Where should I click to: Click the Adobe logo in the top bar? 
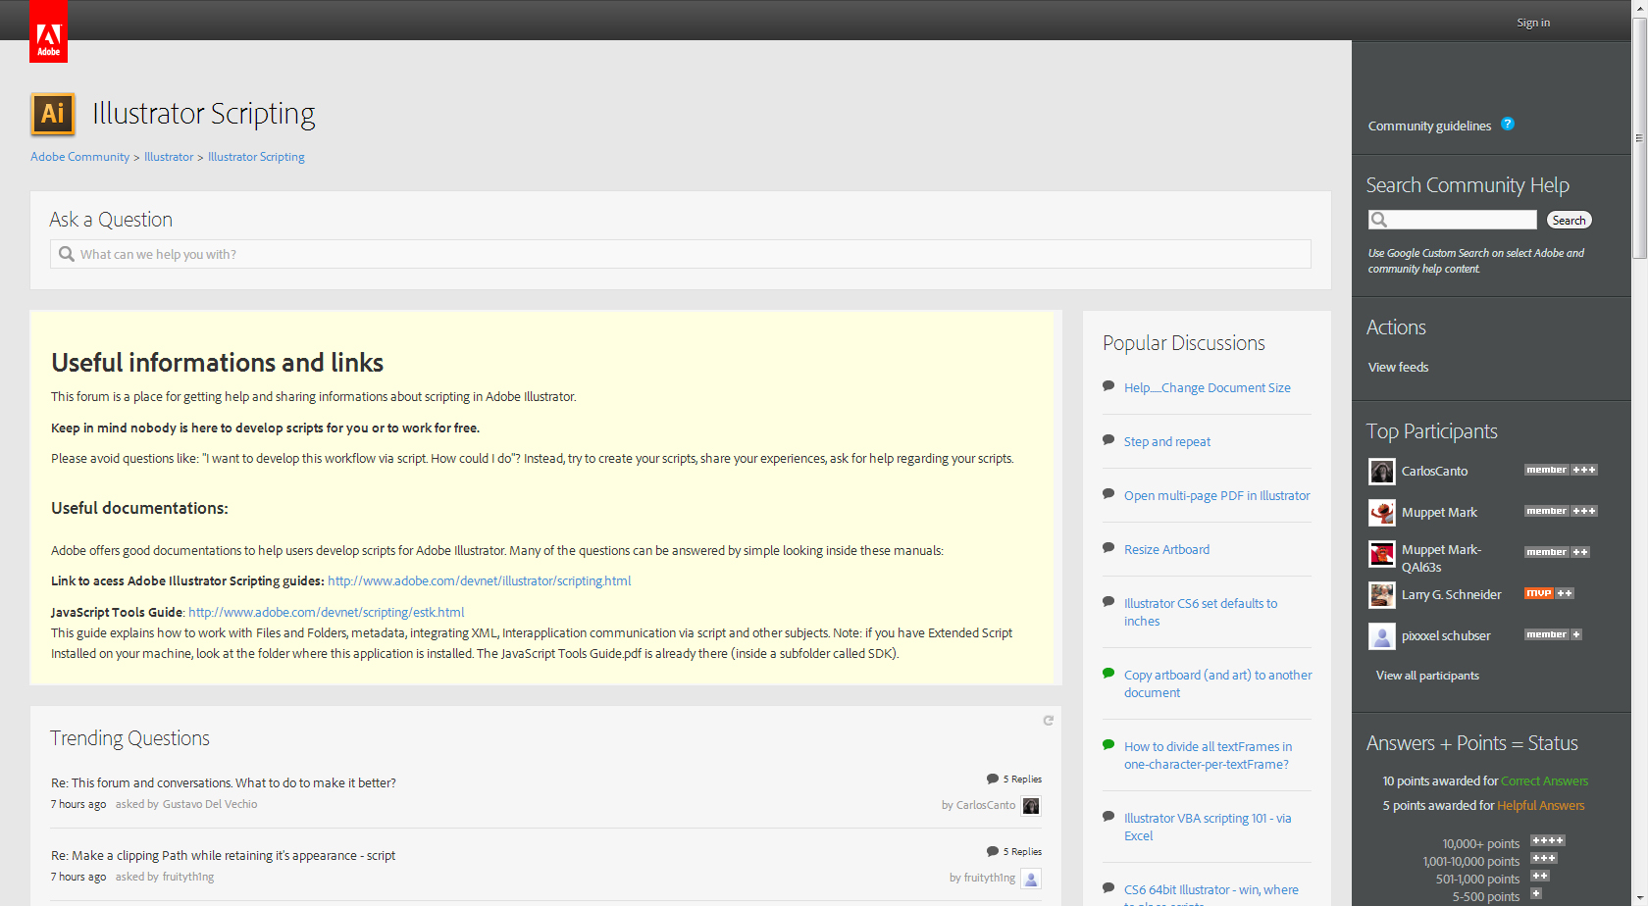coord(48,30)
